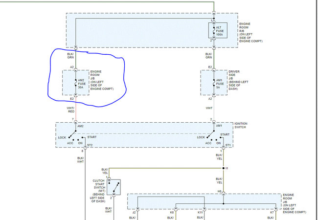318x220 pixels.
Task: Click BLK/YEL label below ST1 pin 1
Action: click(x=219, y=157)
